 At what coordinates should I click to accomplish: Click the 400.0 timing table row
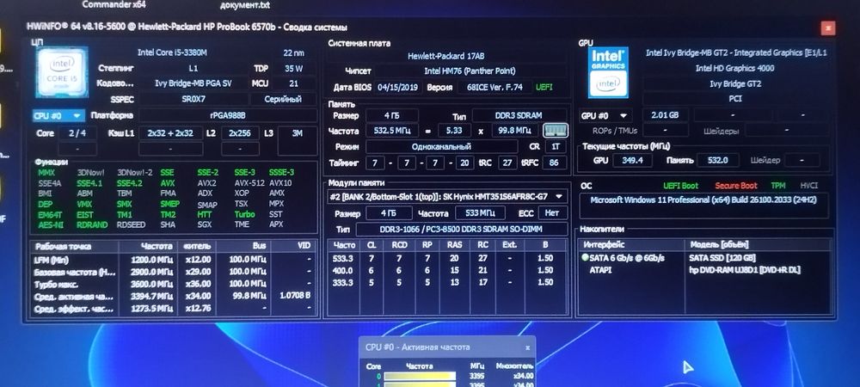coord(447,270)
